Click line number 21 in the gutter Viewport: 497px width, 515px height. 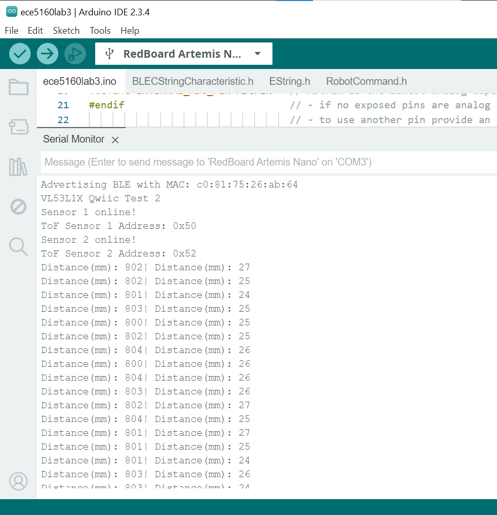[x=63, y=105]
